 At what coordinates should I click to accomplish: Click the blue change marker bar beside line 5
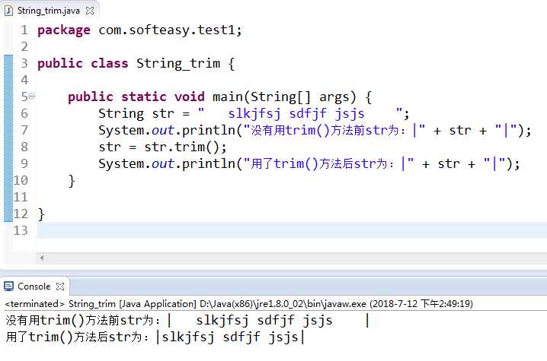coord(8,97)
